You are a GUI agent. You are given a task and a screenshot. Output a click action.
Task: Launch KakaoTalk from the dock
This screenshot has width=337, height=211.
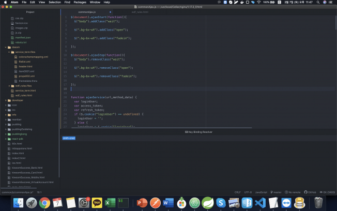click(x=97, y=203)
